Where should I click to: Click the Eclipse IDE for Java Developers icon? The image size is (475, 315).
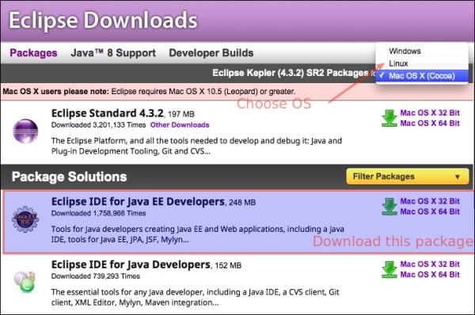25,283
